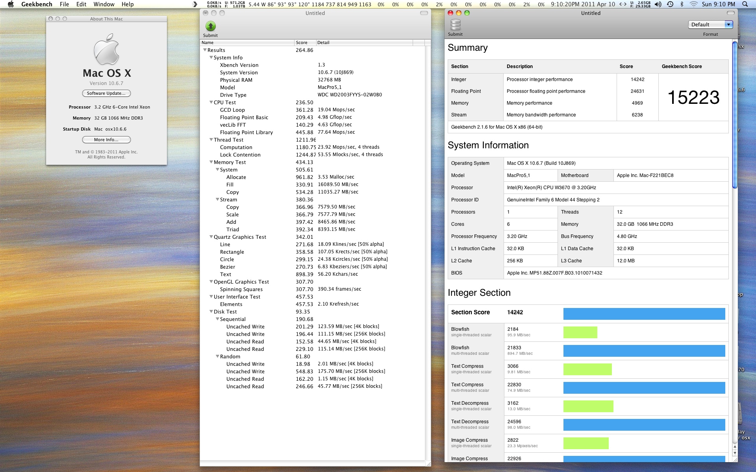The width and height of the screenshot is (756, 472).
Task: Click the Integer Section Score blue bar
Action: point(644,314)
